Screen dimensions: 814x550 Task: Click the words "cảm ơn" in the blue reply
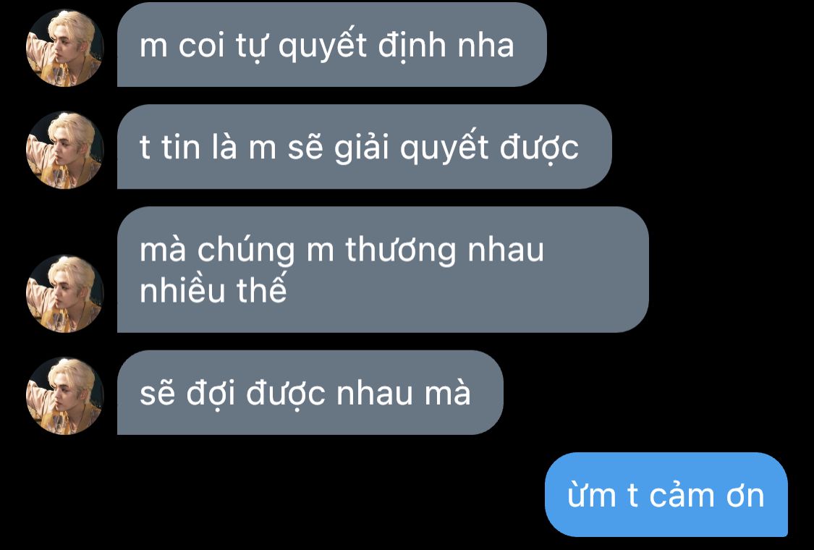click(x=706, y=496)
